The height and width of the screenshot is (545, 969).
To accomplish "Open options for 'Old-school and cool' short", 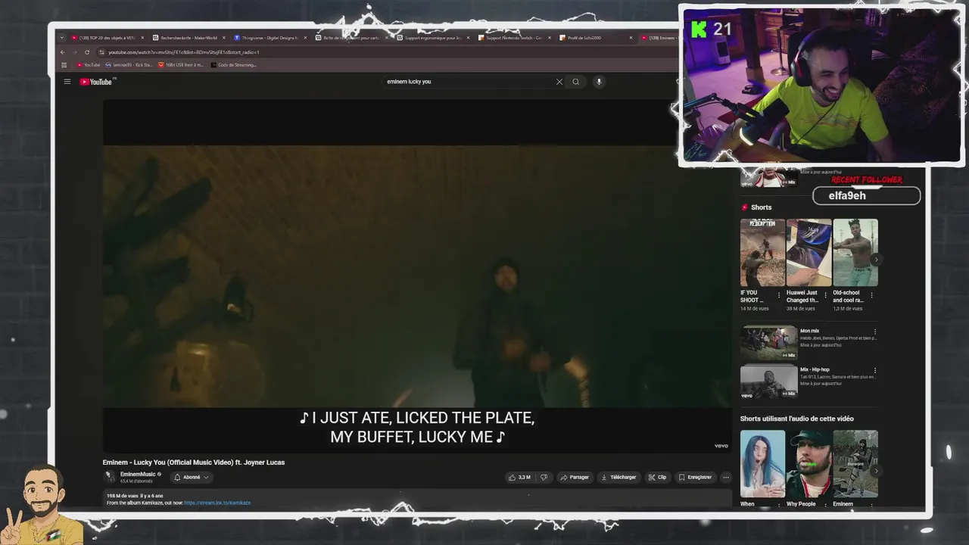I will pos(871,295).
